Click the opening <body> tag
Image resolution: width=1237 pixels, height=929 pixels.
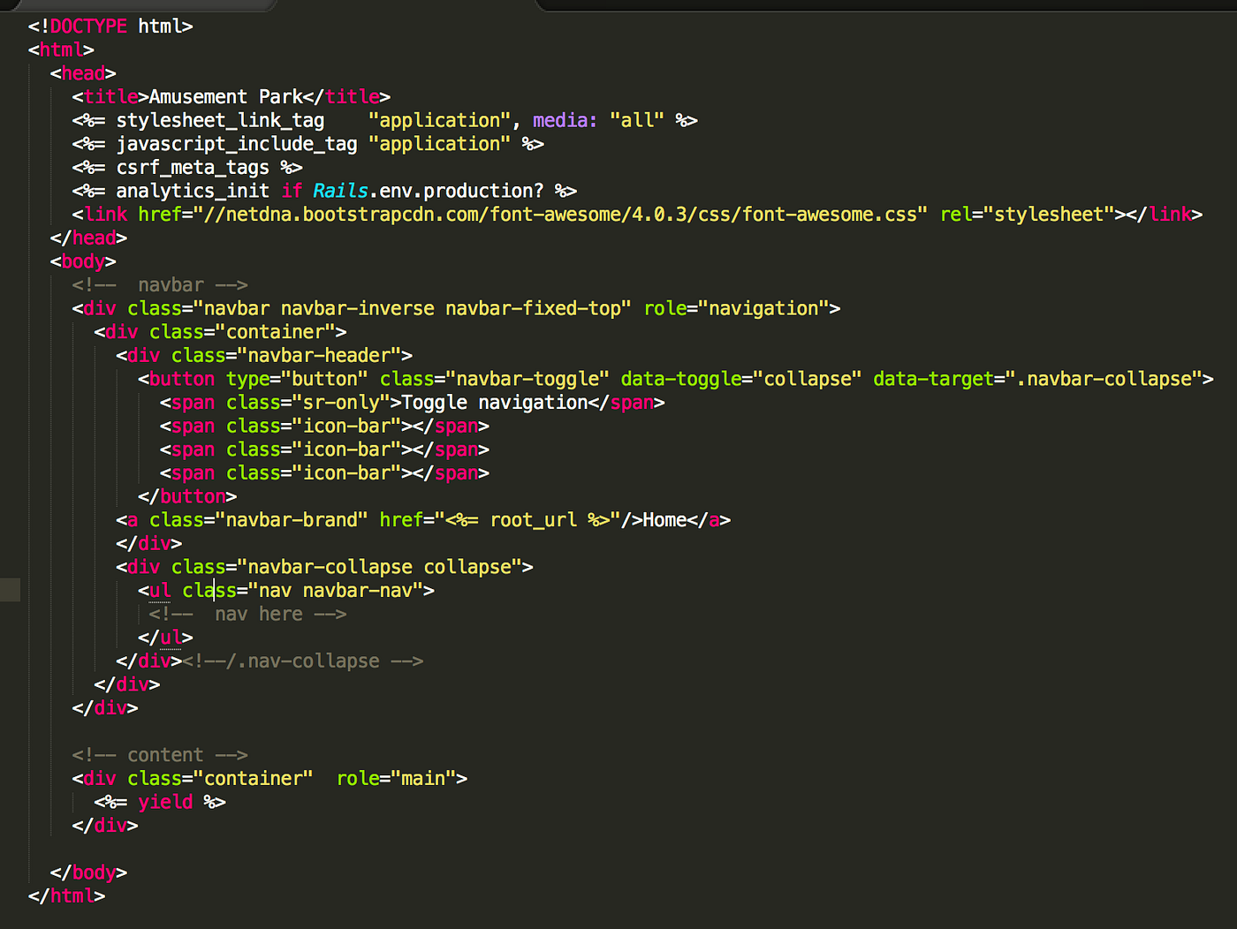pyautogui.click(x=83, y=261)
